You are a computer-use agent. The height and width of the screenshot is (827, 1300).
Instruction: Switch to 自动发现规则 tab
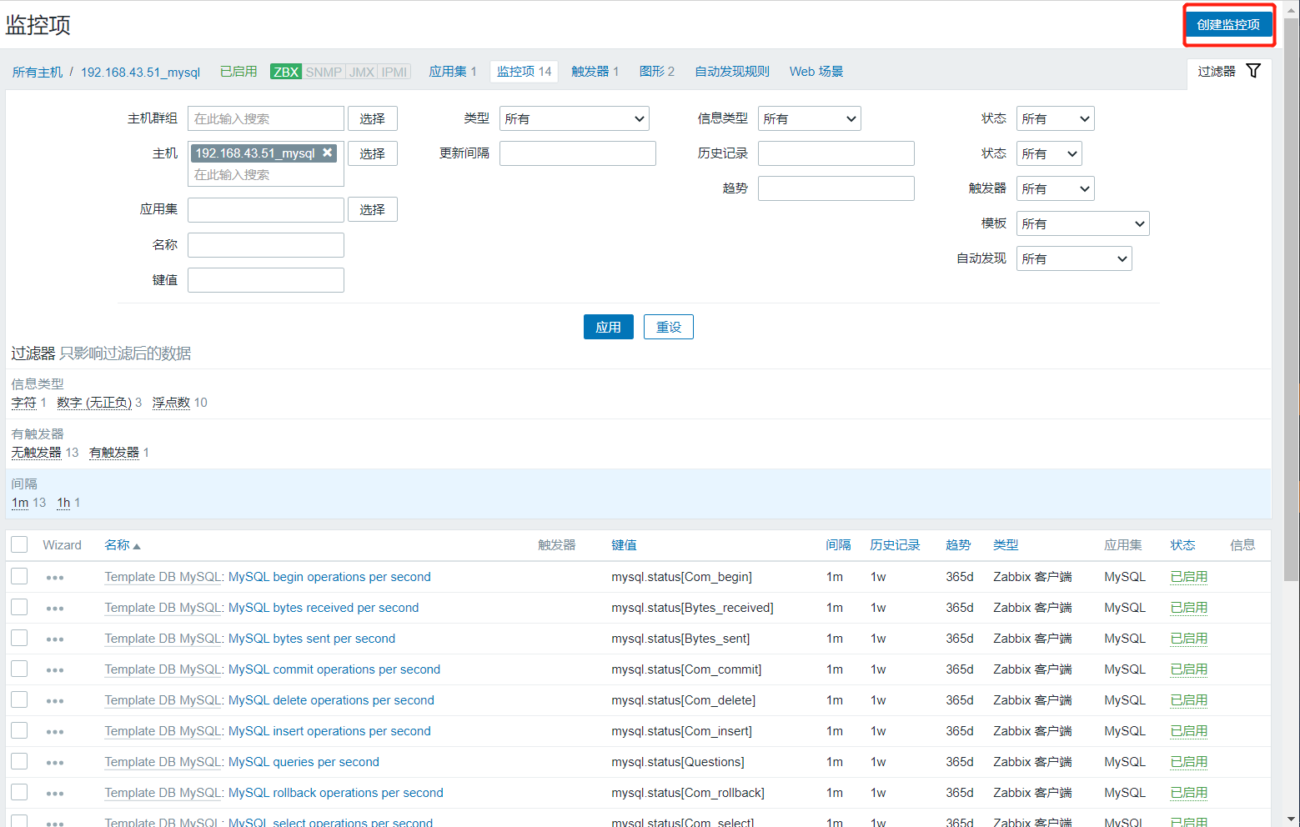point(732,72)
